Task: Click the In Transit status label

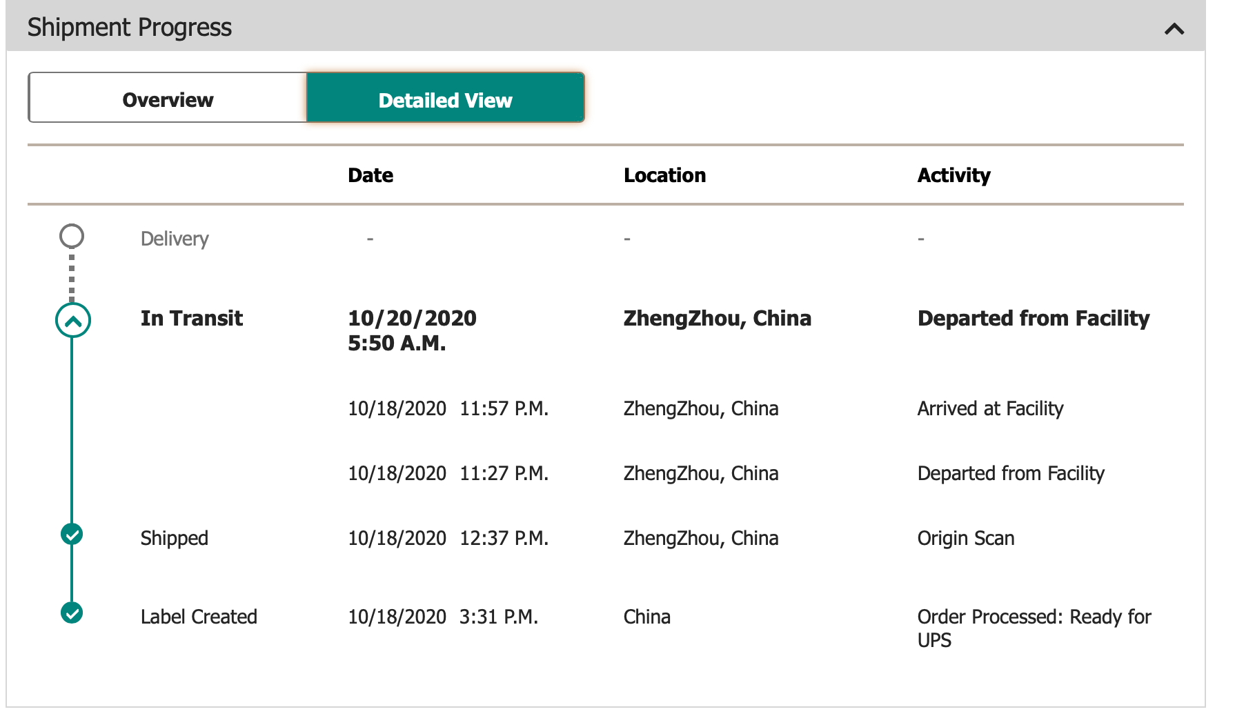Action: pyautogui.click(x=191, y=318)
